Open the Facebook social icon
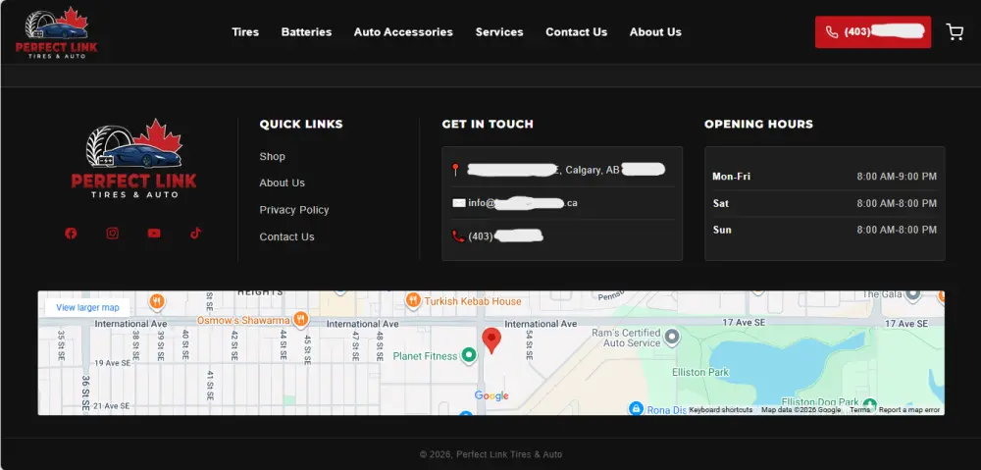 coord(71,234)
